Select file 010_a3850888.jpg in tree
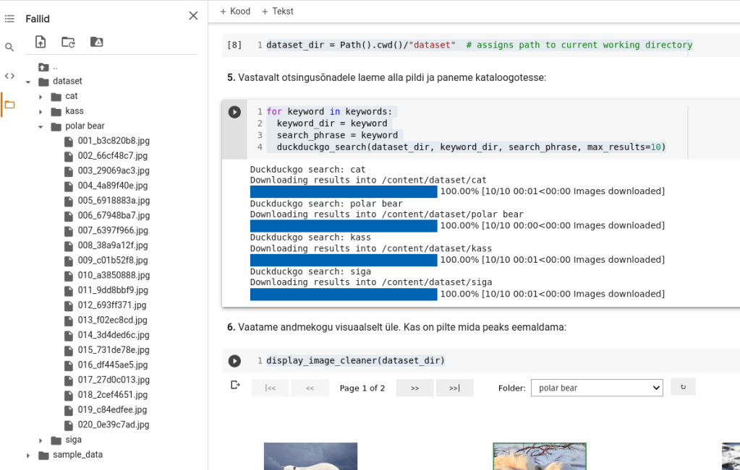The image size is (740, 470). (114, 275)
